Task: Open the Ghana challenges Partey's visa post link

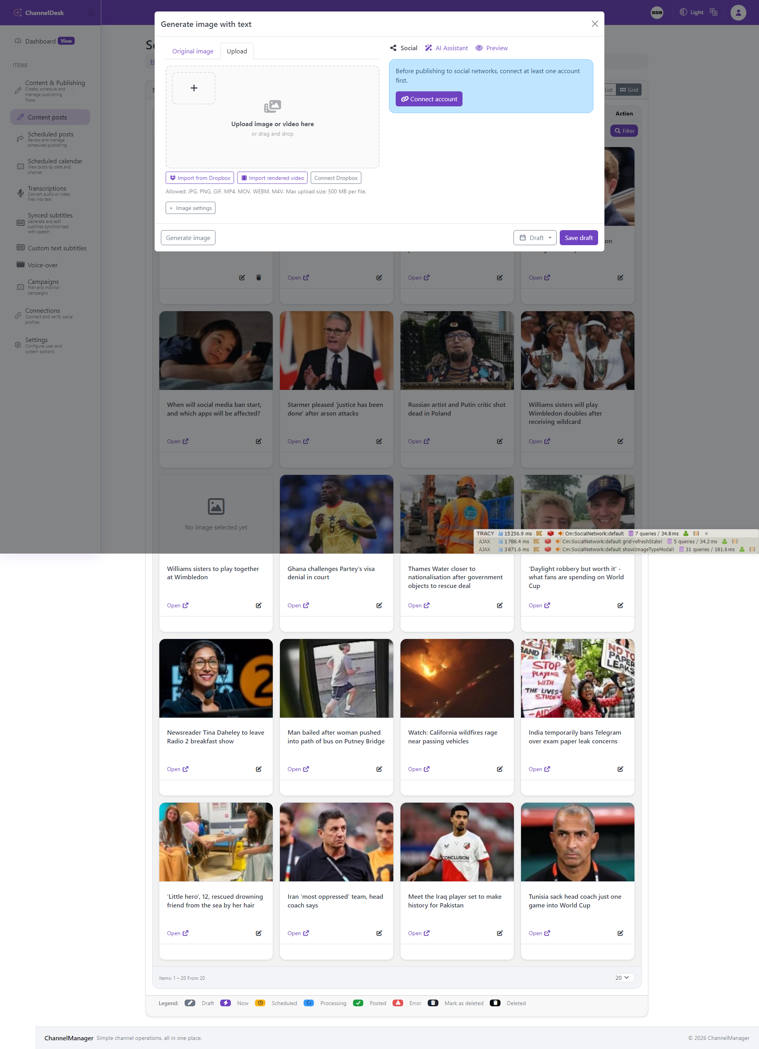Action: [x=298, y=605]
